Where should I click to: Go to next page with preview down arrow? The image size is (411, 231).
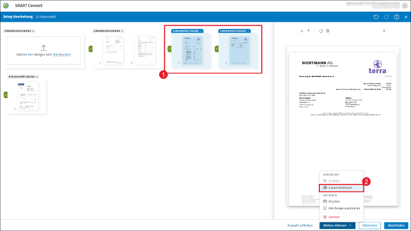302,31
